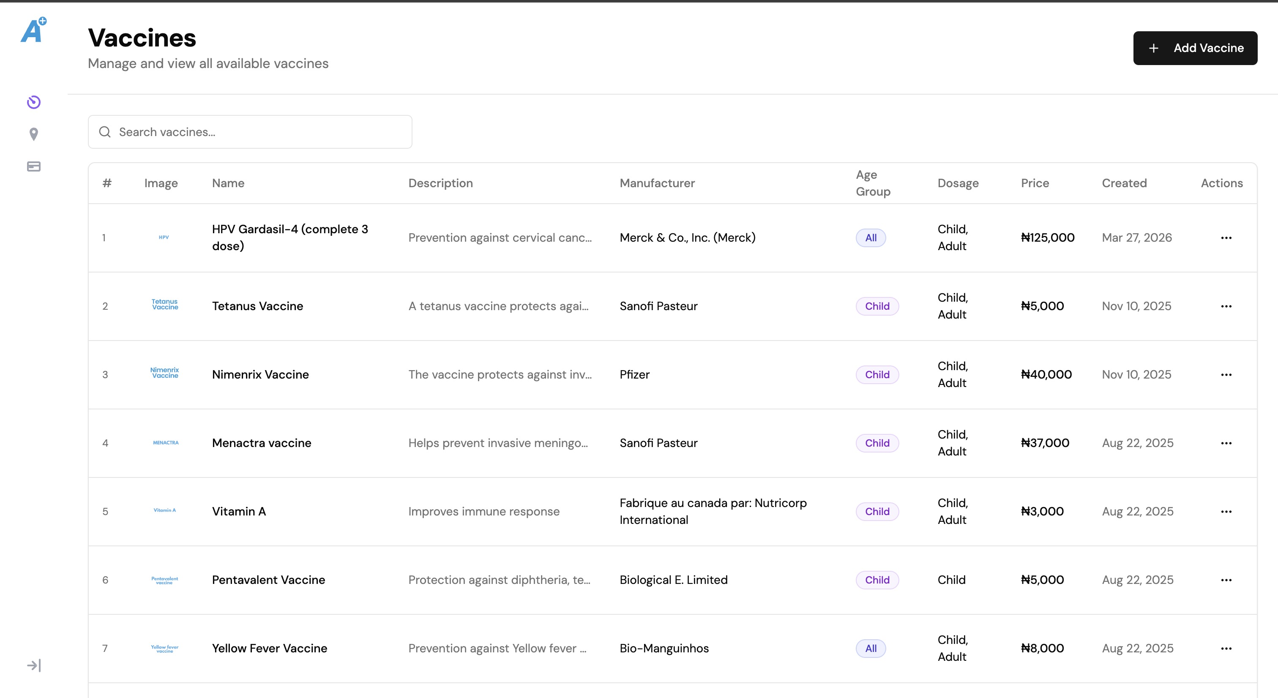Click the All badge in Yellow Fever row
This screenshot has height=698, width=1278.
[x=871, y=649]
